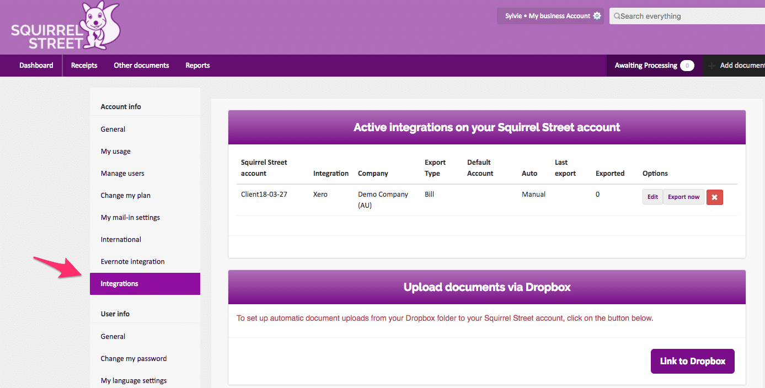
Task: Open Sylvie My business Account menu
Action: [x=550, y=16]
